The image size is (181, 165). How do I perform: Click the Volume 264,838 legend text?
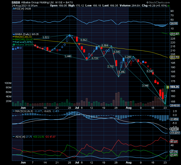point(24,45)
